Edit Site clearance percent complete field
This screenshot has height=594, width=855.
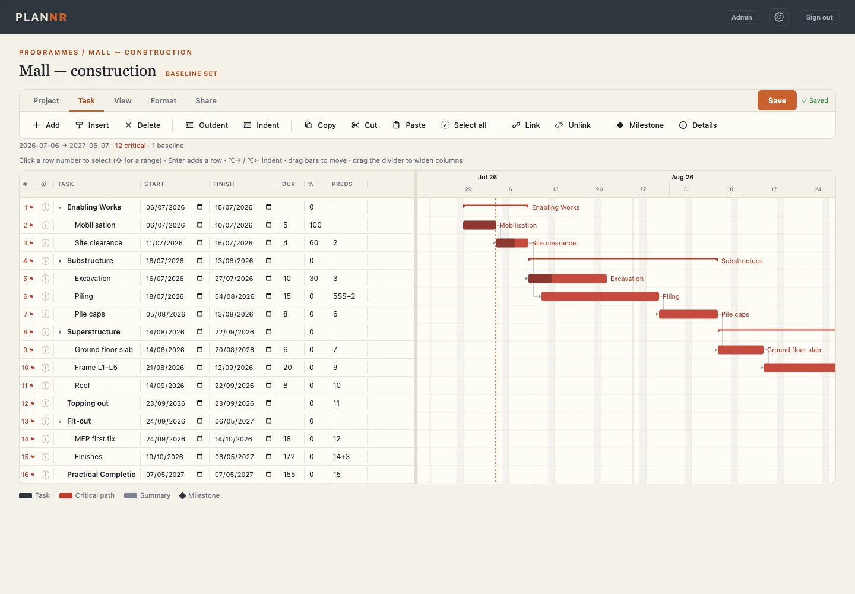tap(316, 243)
